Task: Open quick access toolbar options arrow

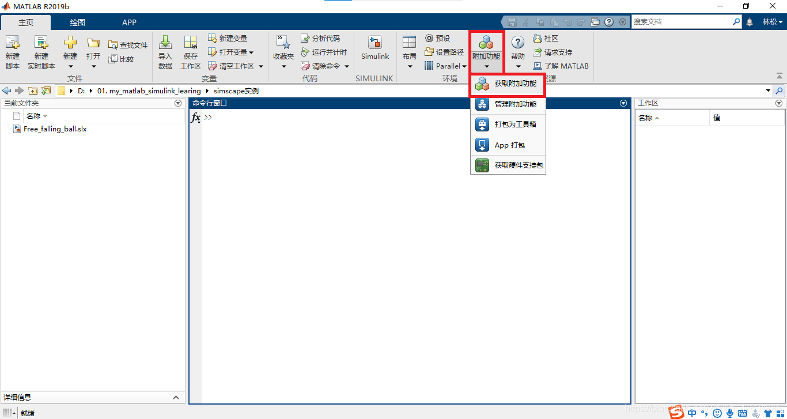Action: (x=622, y=22)
